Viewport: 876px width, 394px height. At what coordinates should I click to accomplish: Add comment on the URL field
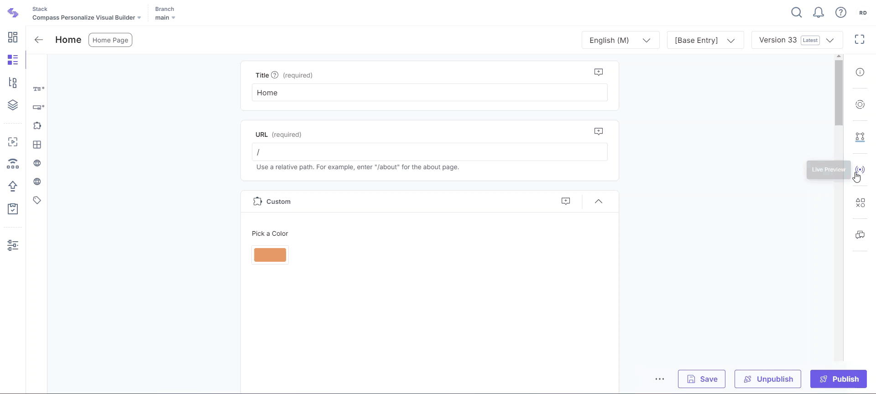coord(599,131)
